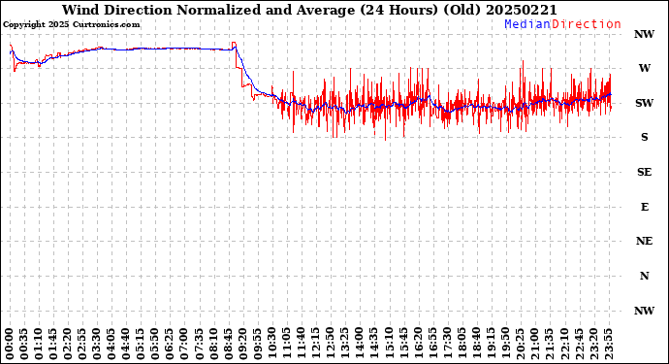Click the 01:45 time axis label
Screen dimensions: 669x364
53,344
